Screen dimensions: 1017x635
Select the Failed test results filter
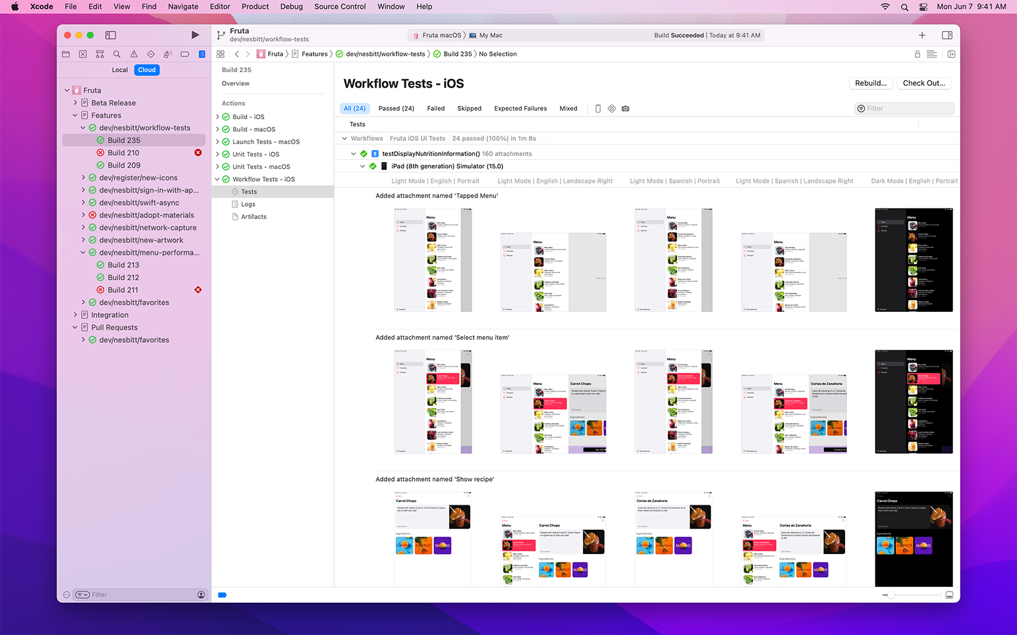[435, 108]
